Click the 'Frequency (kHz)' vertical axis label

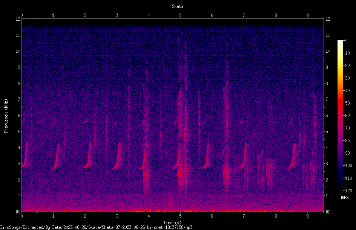point(6,116)
